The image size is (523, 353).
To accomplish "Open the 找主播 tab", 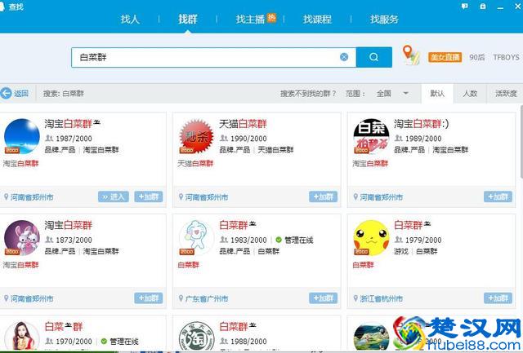I will [250, 20].
